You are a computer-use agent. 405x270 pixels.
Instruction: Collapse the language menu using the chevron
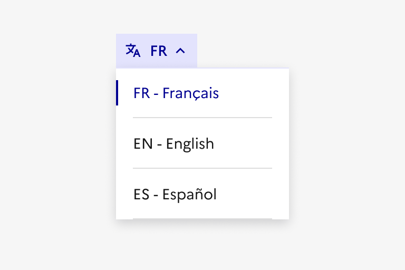(x=180, y=51)
